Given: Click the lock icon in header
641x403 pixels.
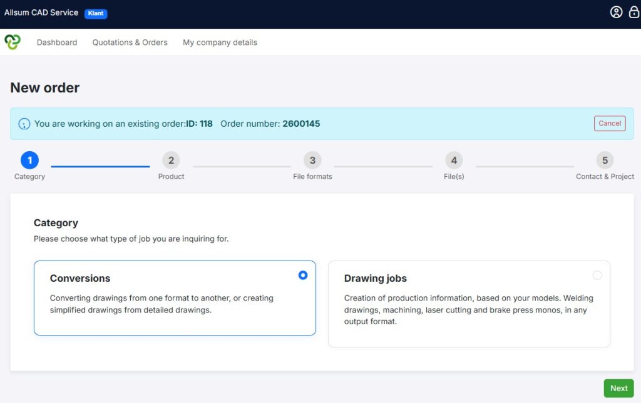Looking at the screenshot, I should pyautogui.click(x=634, y=12).
